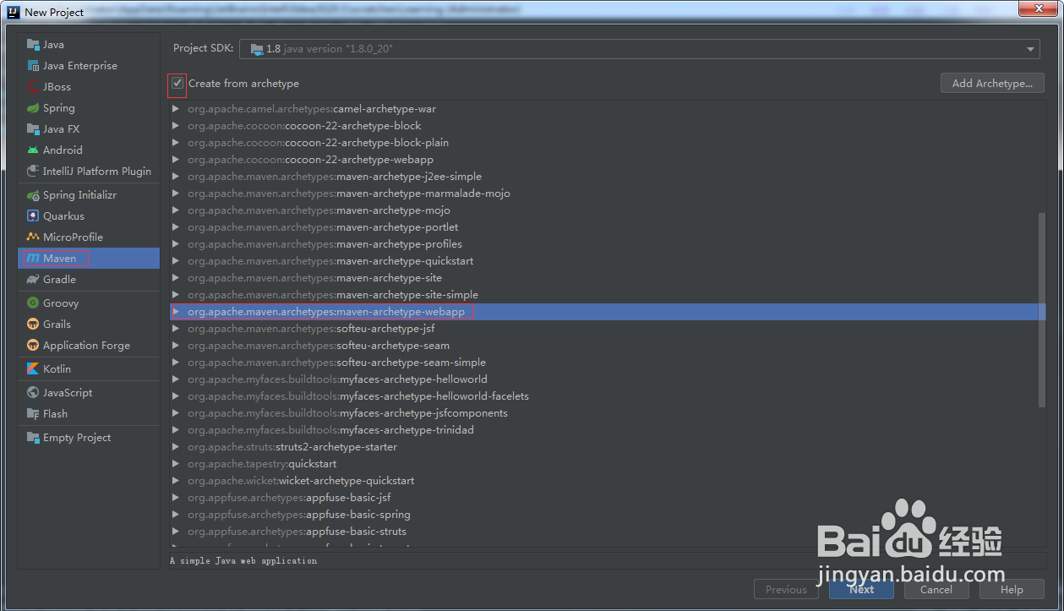Click the Spring Initializr icon
Viewport: 1064px width, 611px height.
point(33,195)
